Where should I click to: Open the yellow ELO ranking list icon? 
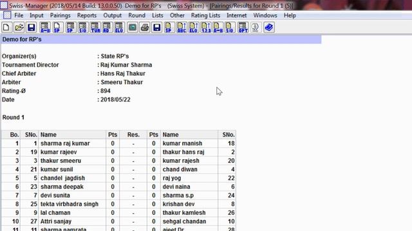(193, 27)
